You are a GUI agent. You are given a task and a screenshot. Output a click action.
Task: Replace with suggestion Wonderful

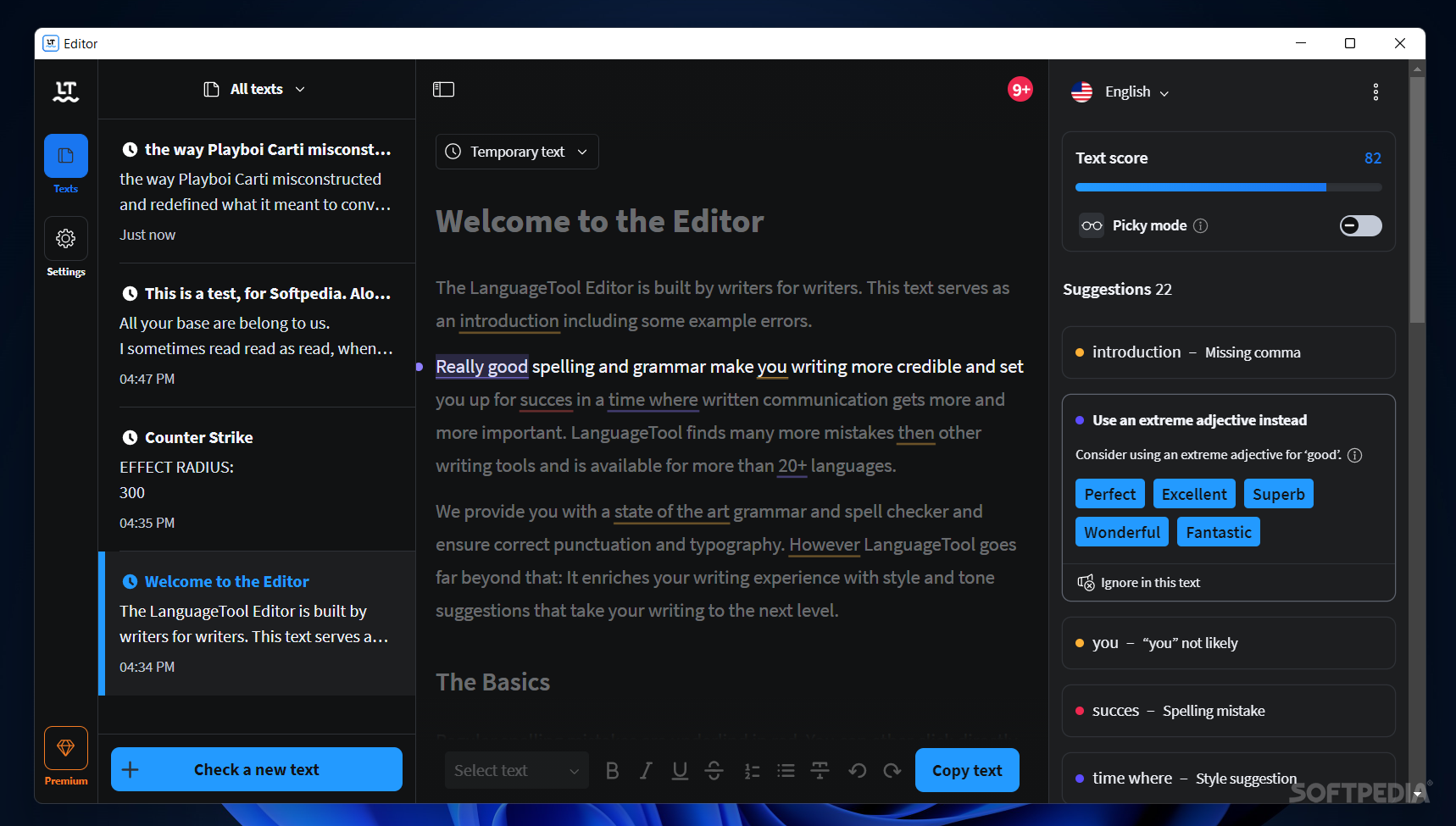pyautogui.click(x=1122, y=532)
